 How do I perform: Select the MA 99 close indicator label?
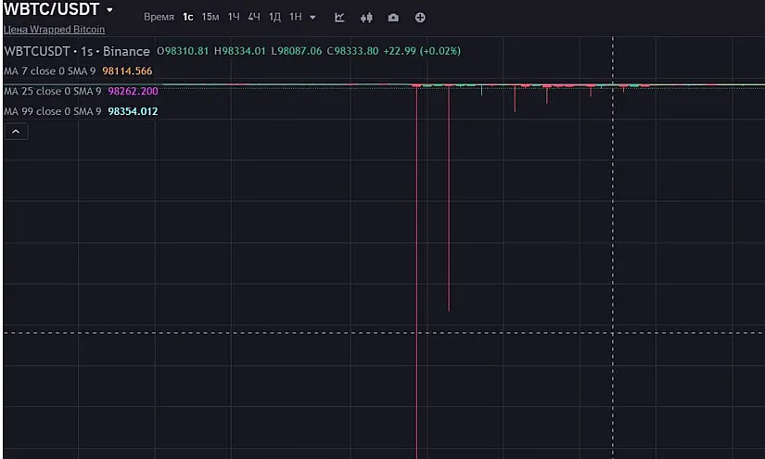[54, 111]
